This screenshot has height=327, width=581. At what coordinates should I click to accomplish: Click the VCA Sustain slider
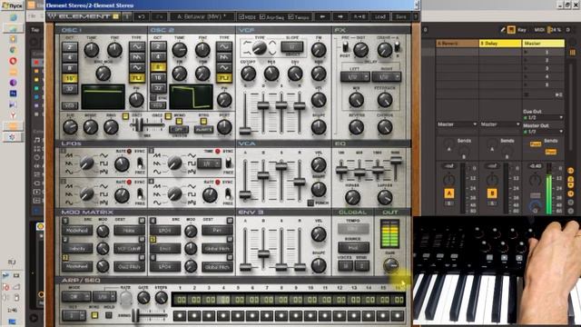[x=281, y=166]
